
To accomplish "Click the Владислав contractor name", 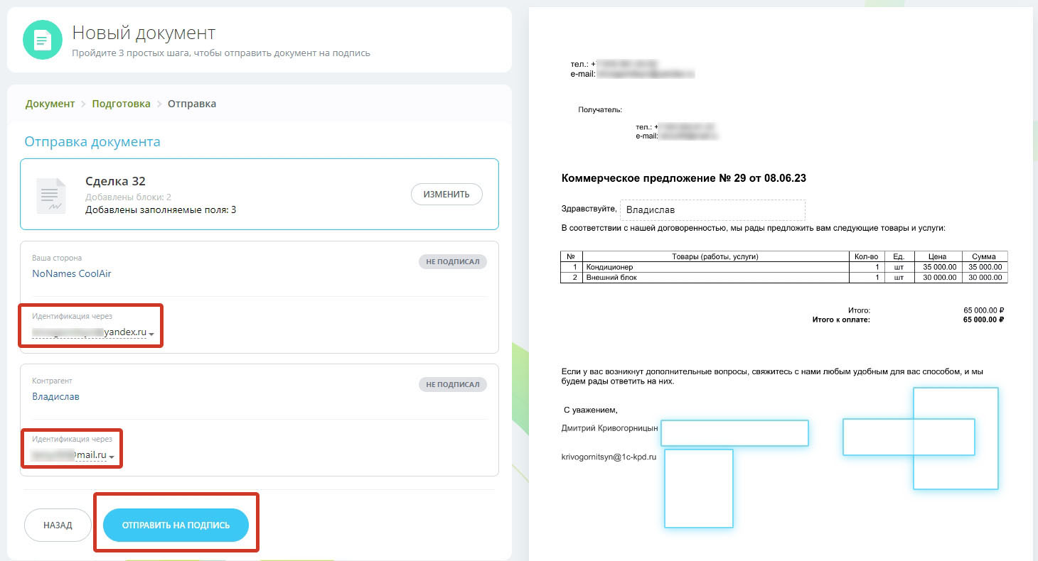I will tap(55, 396).
